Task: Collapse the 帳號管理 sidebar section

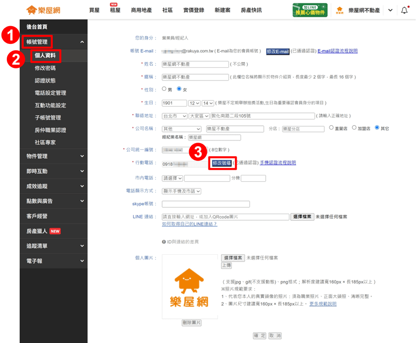Action: click(x=82, y=42)
